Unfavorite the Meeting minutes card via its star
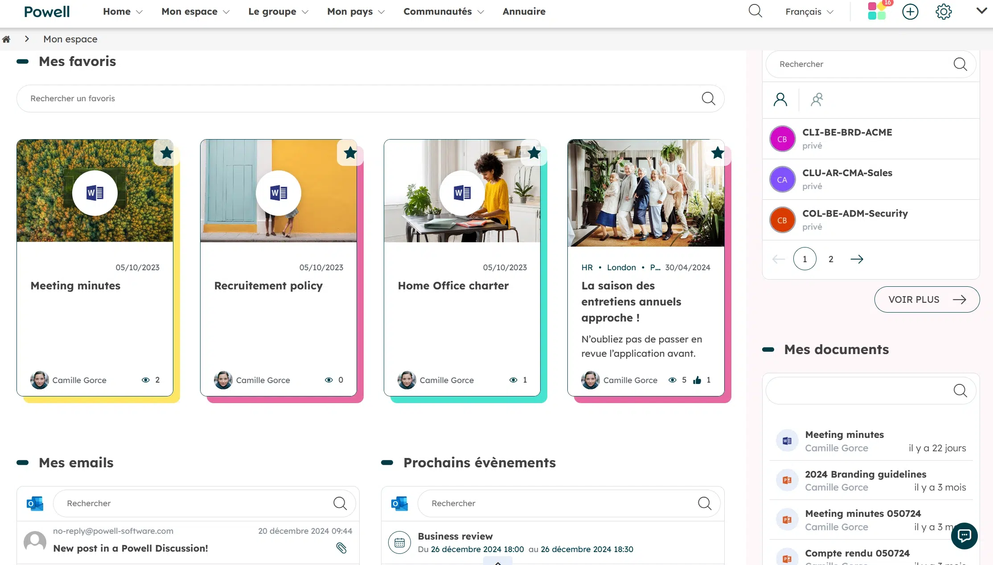The height and width of the screenshot is (565, 993). tap(167, 153)
